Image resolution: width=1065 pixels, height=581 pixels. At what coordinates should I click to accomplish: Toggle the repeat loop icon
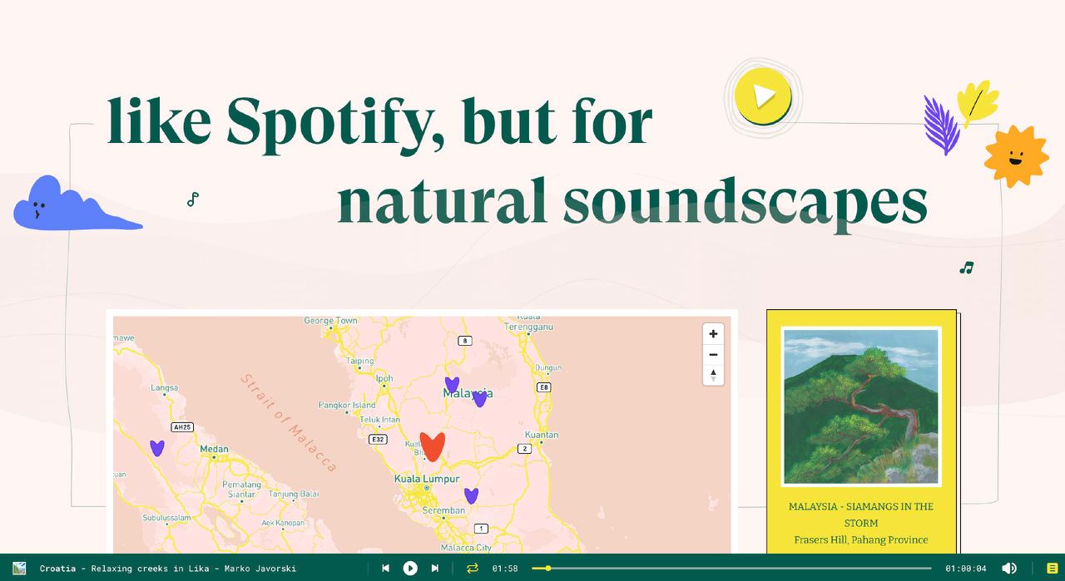[x=473, y=569]
